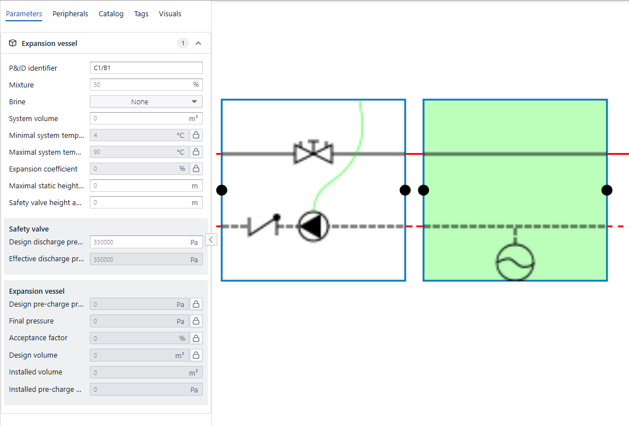Toggle lock for Expansion coefficient
This screenshot has width=629, height=426.
196,169
